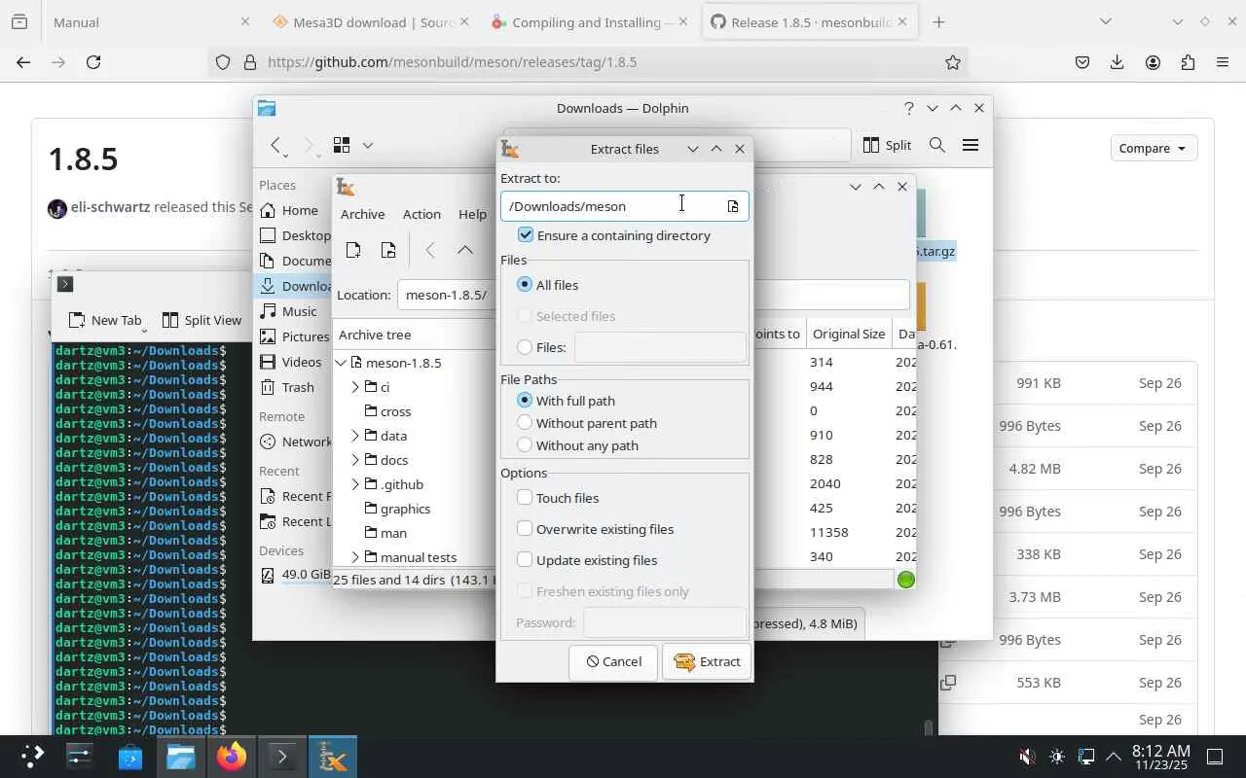The height and width of the screenshot is (778, 1246).
Task: Reload the page in Firefox
Action: click(x=93, y=62)
